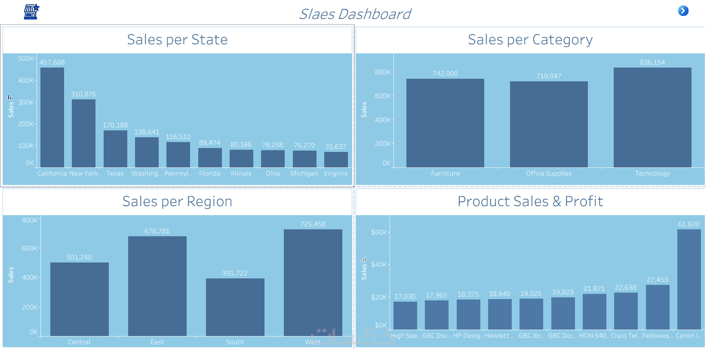Click the Office Supplies bar

[x=548, y=124]
